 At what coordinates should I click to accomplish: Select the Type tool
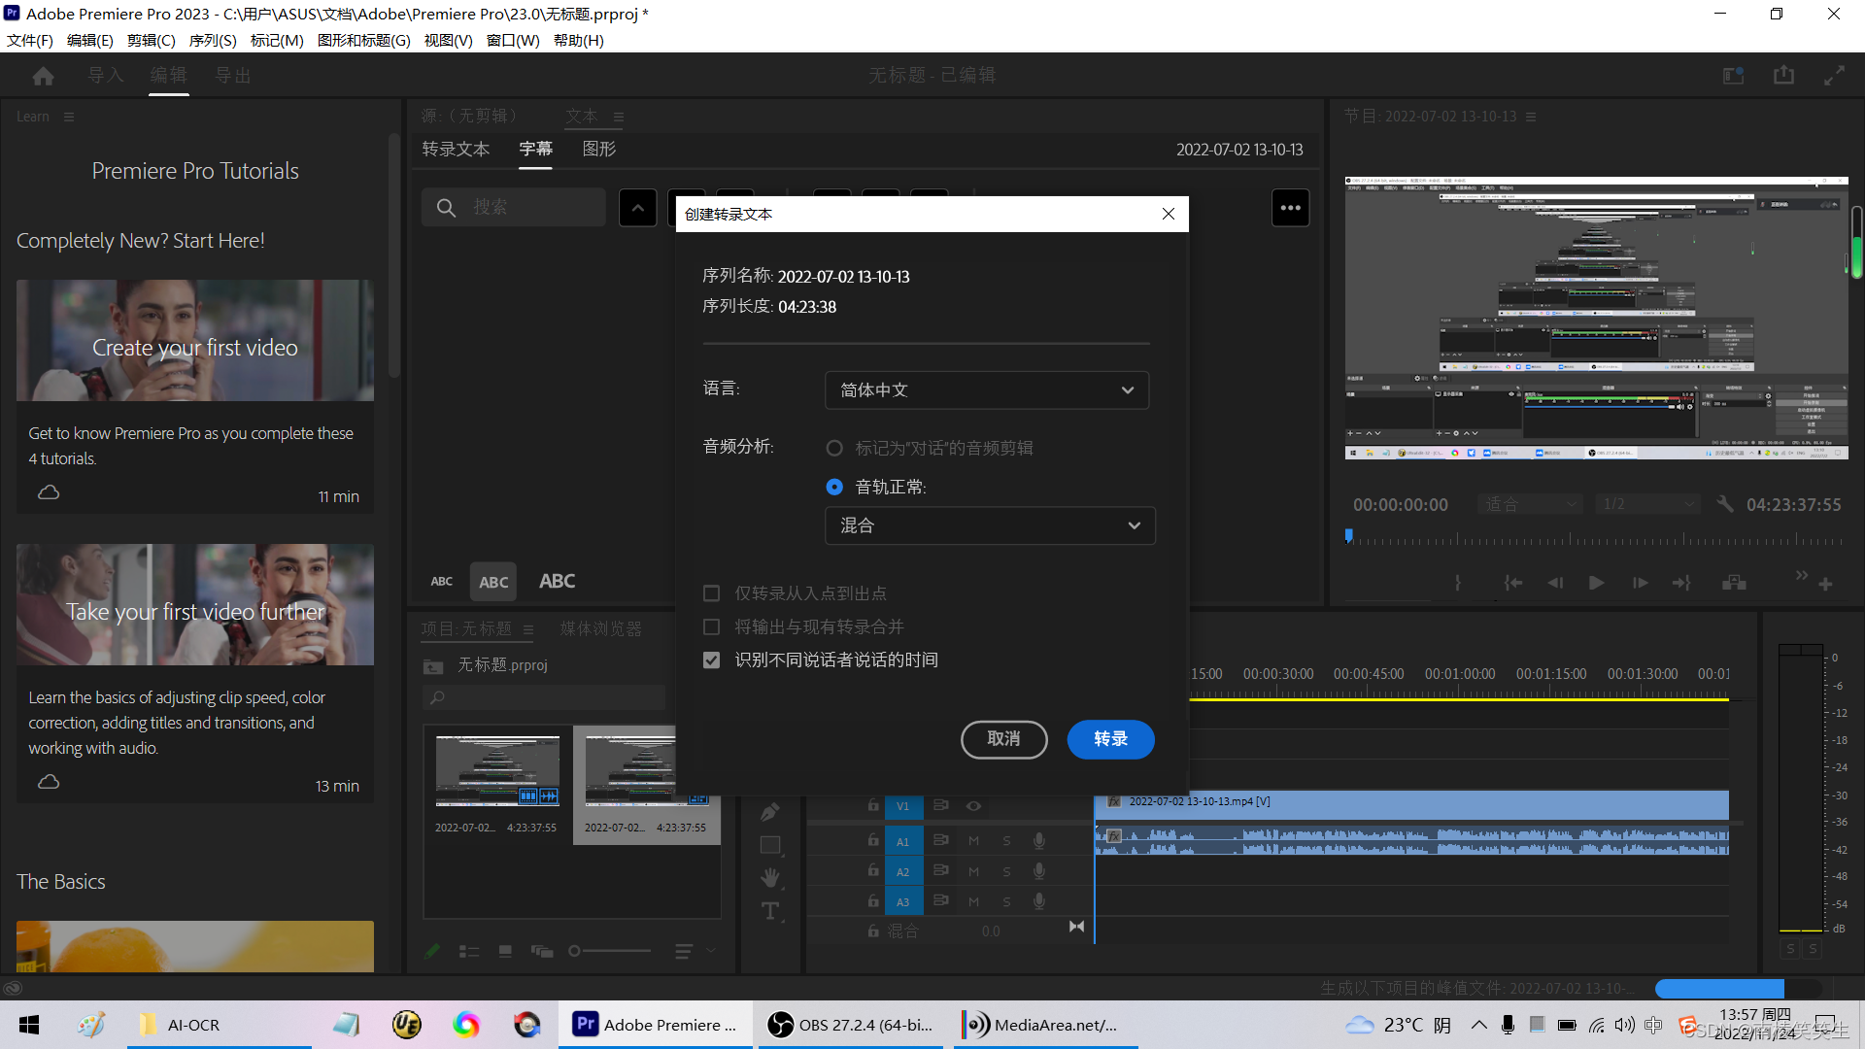point(770,911)
